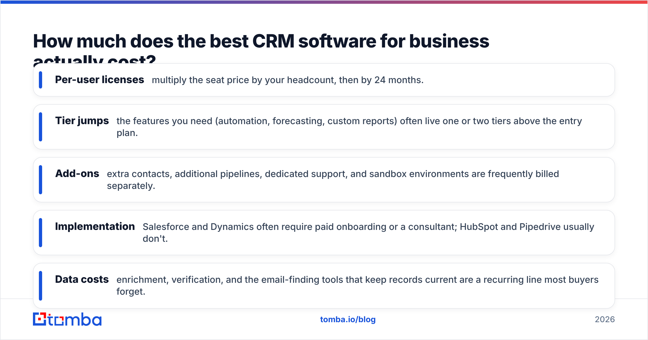Screen dimensions: 648x340
Task: Select the 'Implementation' heading
Action: click(x=95, y=226)
